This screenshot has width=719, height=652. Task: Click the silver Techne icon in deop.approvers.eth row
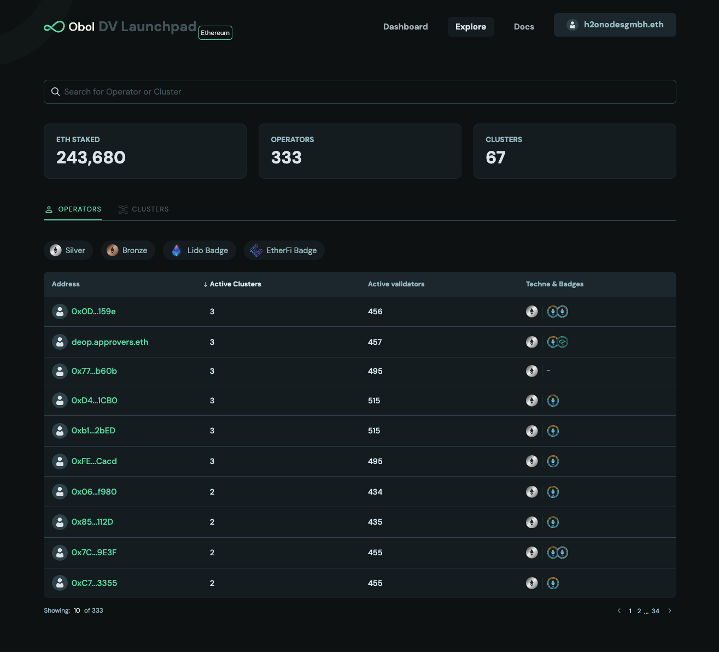532,342
